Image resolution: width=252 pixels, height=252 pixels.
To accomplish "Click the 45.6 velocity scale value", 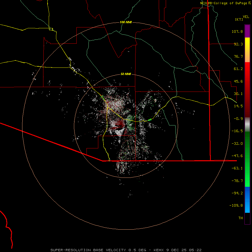I will 238,81.
